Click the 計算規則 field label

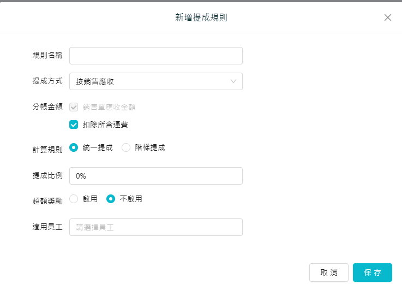coord(47,149)
